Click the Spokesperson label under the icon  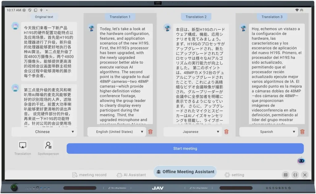pyautogui.click(x=48, y=154)
